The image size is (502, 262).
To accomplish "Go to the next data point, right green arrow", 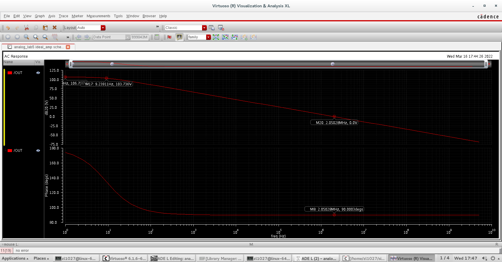I will click(x=87, y=37).
